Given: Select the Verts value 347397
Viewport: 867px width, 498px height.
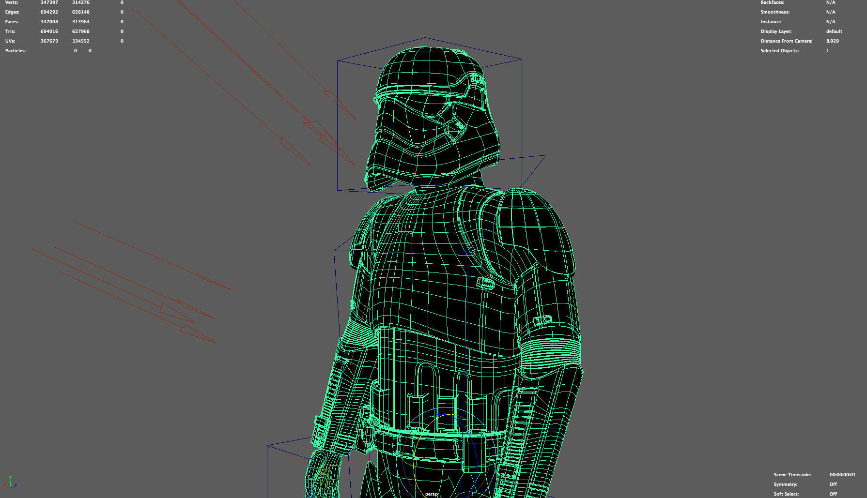Looking at the screenshot, I should [49, 2].
